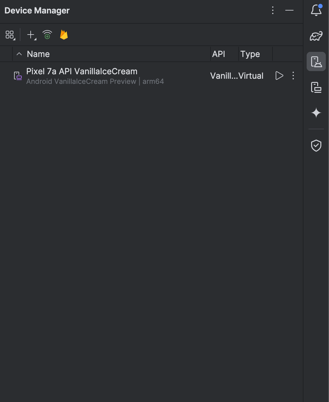
Task: Open Device Manager panel options menu
Action: [273, 10]
